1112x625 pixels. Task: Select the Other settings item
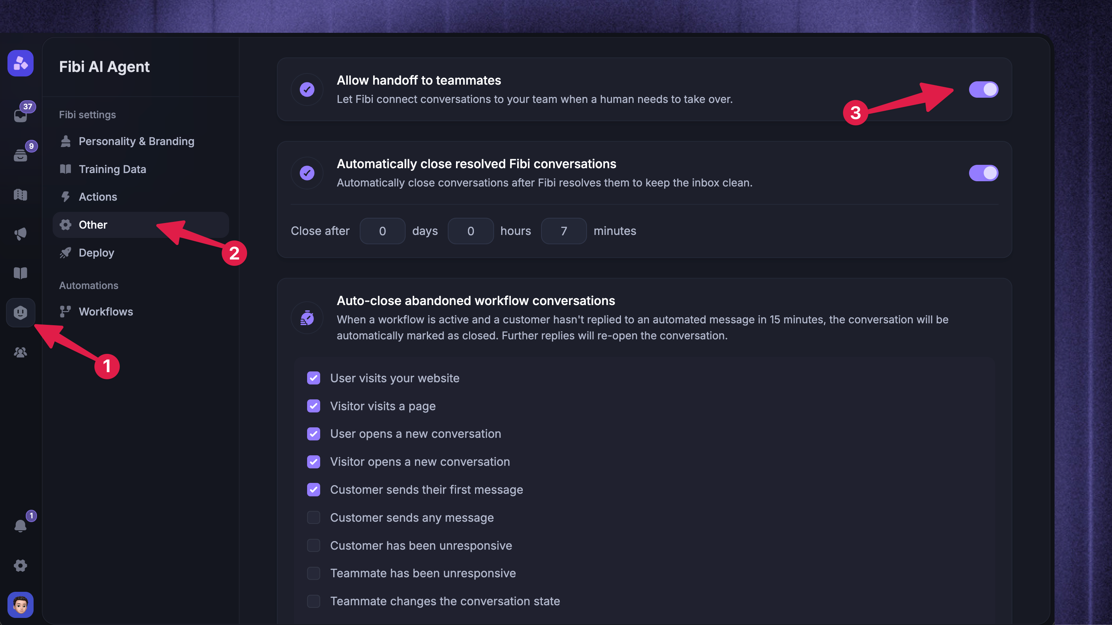point(141,225)
